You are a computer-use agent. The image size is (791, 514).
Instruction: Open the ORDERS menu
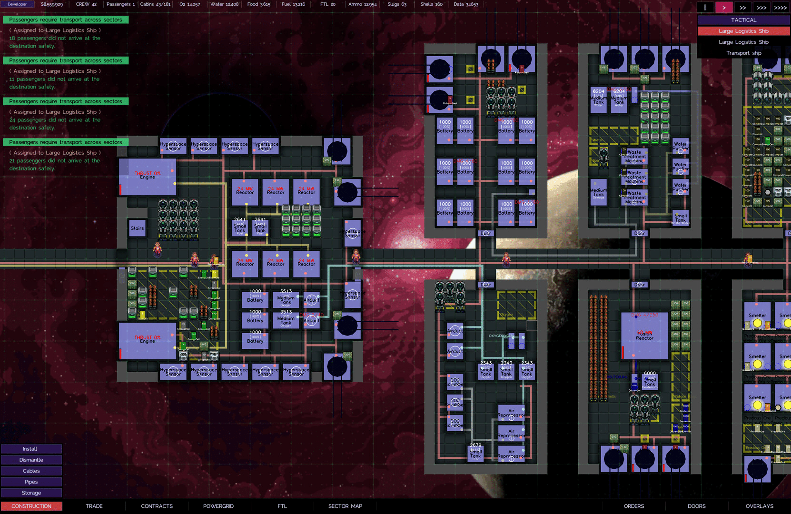click(x=634, y=506)
